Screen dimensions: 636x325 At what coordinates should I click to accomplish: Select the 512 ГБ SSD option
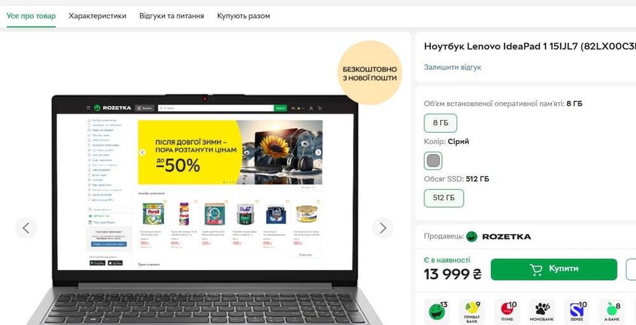[x=444, y=198]
